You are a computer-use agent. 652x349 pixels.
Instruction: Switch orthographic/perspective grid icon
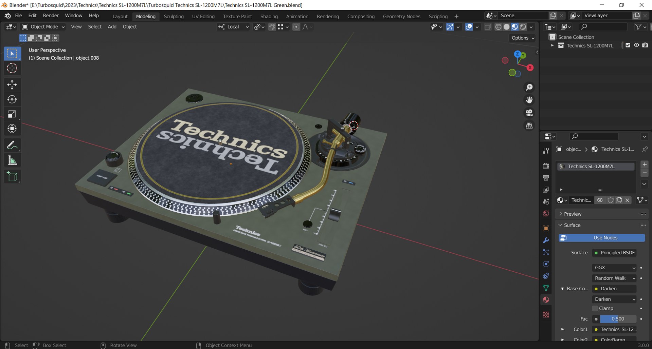tap(529, 125)
